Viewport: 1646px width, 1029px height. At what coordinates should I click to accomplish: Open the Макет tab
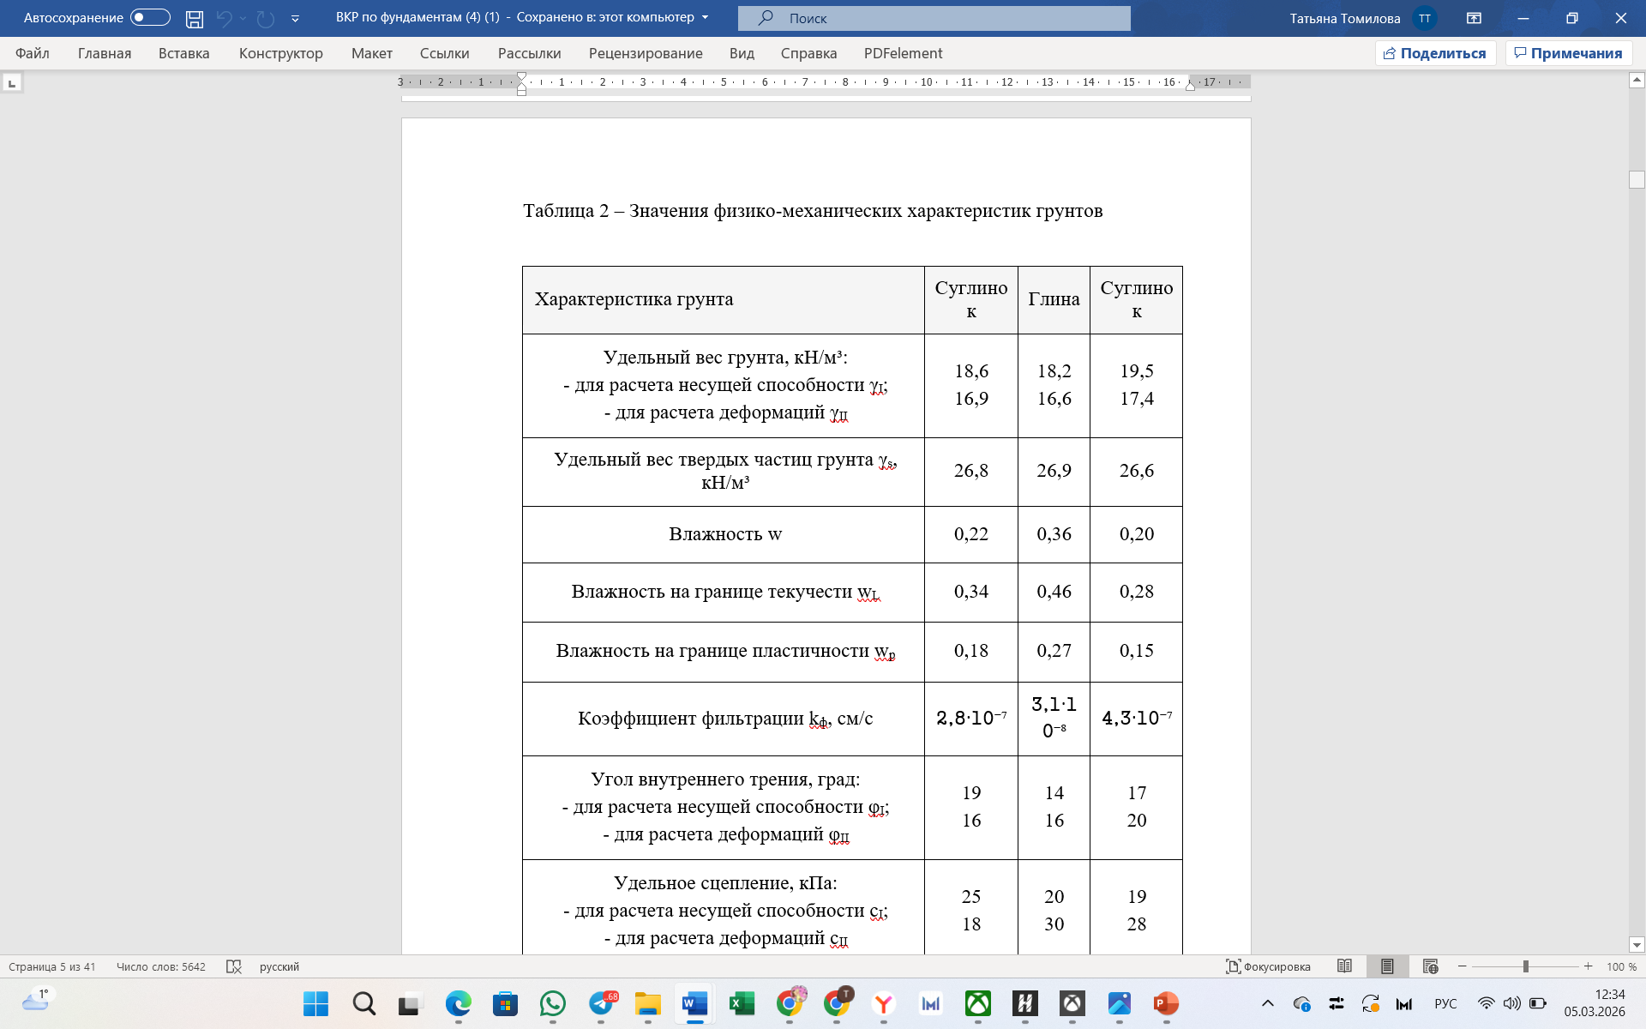pos(372,53)
